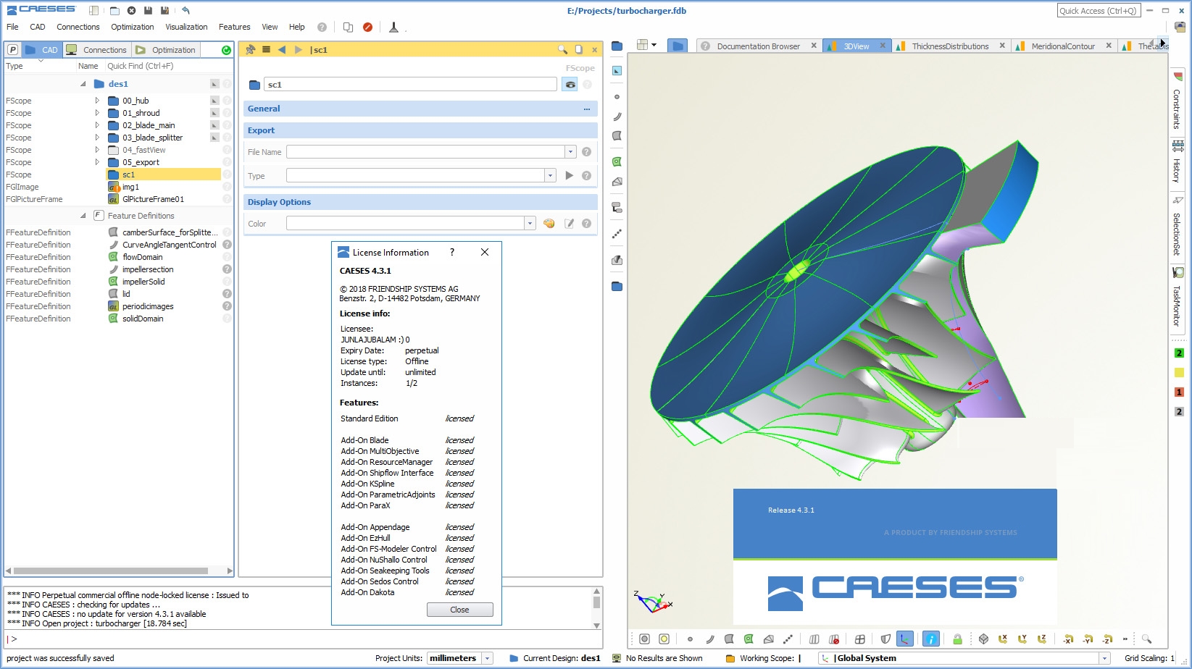The image size is (1192, 669).
Task: Set view along X axis in 3D toolbar
Action: [1002, 639]
